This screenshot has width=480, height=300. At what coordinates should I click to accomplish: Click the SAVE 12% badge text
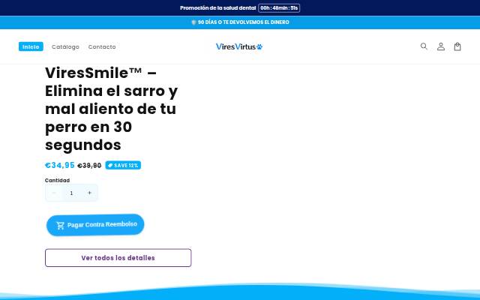tap(126, 165)
